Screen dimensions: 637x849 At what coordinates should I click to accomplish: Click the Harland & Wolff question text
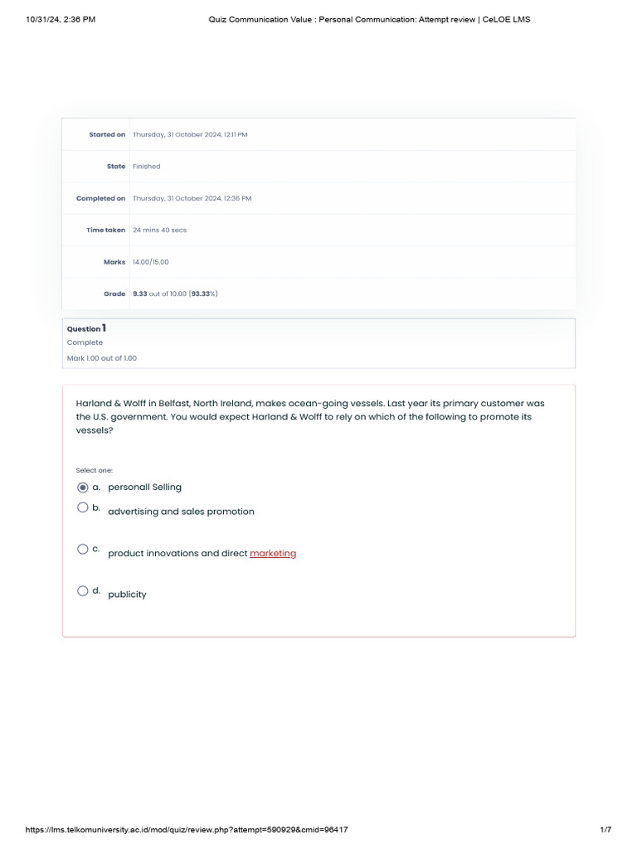tap(309, 417)
